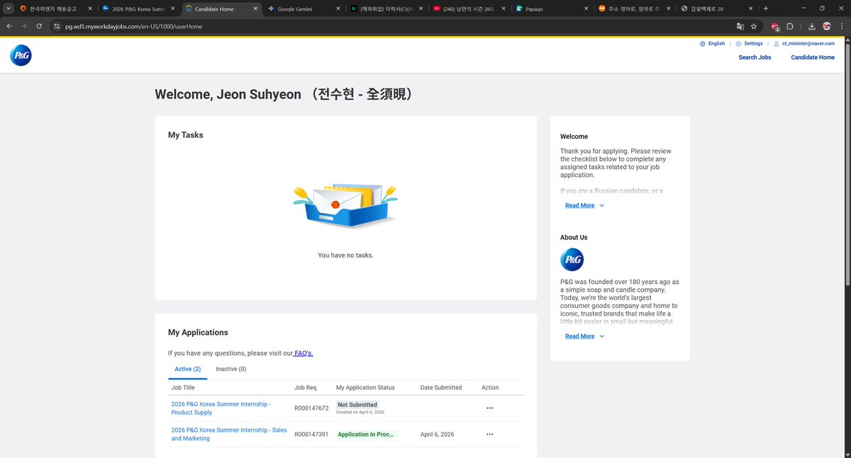Click the browser profile avatar
This screenshot has width=851, height=458.
tap(827, 26)
